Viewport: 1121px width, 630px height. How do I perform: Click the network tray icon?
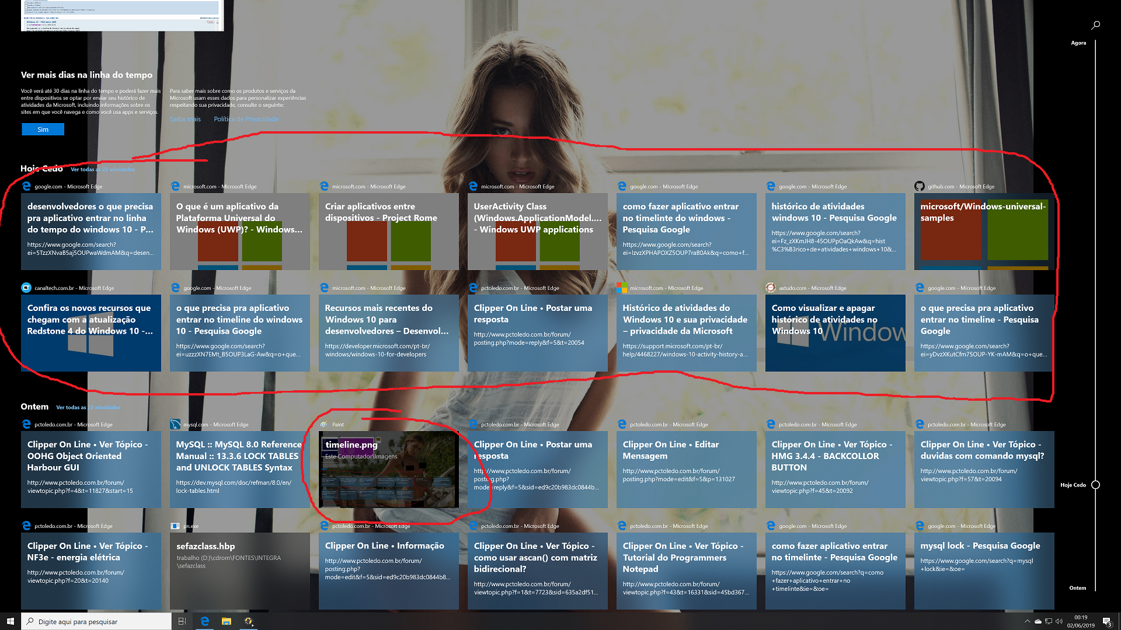click(x=1049, y=621)
